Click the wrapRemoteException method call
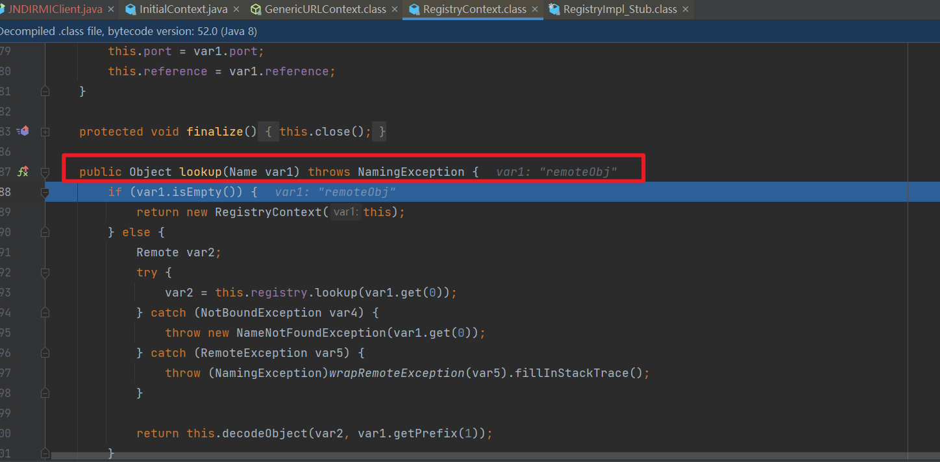Image resolution: width=940 pixels, height=462 pixels. (x=397, y=373)
